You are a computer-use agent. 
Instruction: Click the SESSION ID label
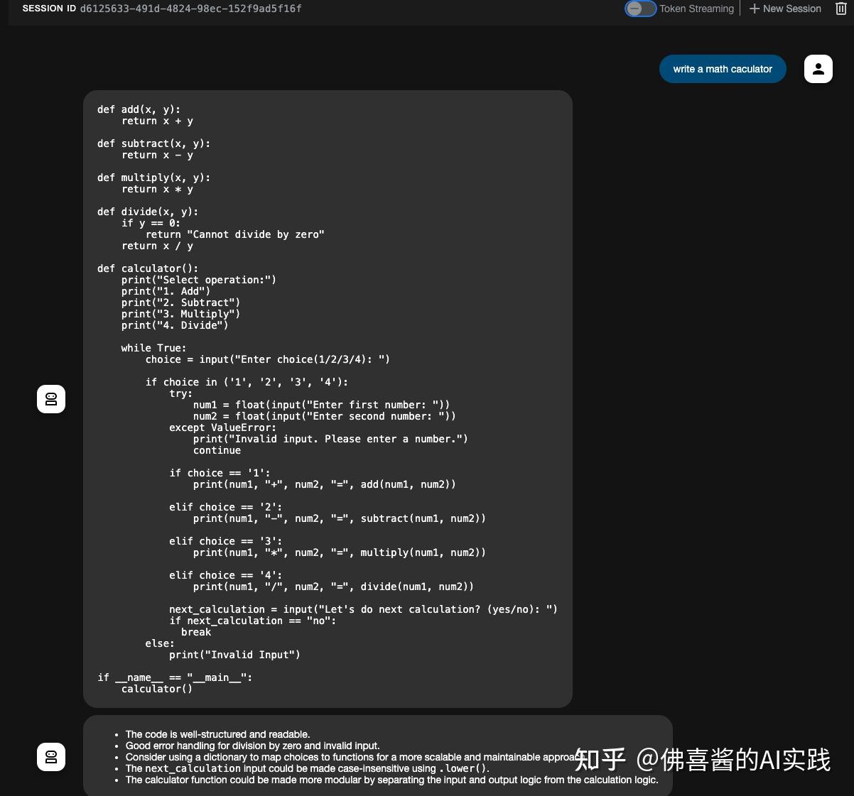pos(49,9)
